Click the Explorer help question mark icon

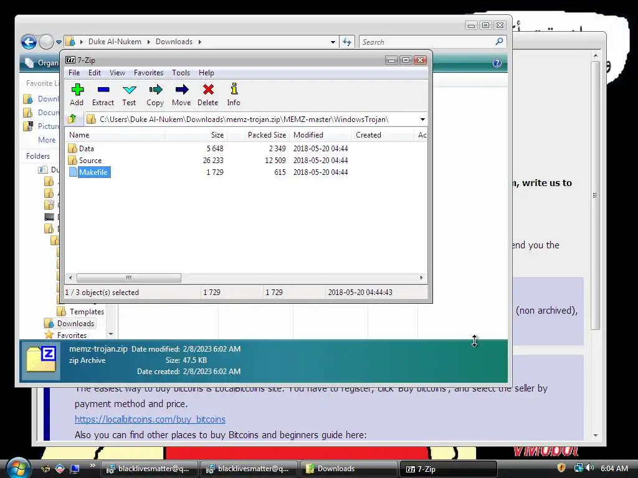point(497,63)
